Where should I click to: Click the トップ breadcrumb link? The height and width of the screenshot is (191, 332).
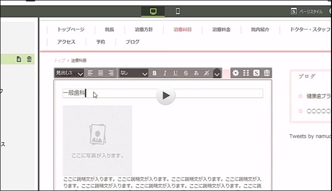60,60
